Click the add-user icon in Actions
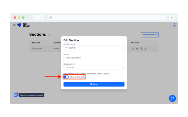Image resolution: width=188 pixels, height=117 pixels. pos(146,49)
